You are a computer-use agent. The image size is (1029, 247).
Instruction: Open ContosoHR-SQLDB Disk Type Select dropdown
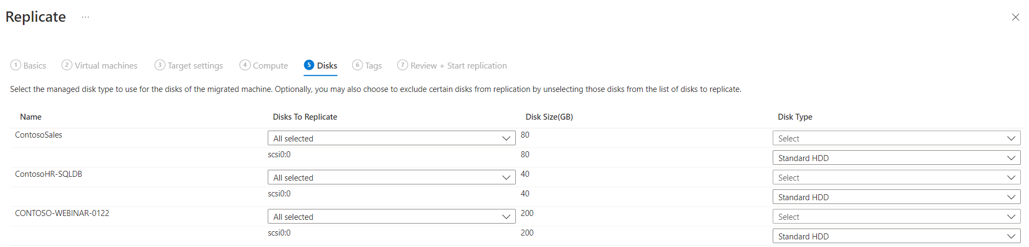[x=896, y=177]
